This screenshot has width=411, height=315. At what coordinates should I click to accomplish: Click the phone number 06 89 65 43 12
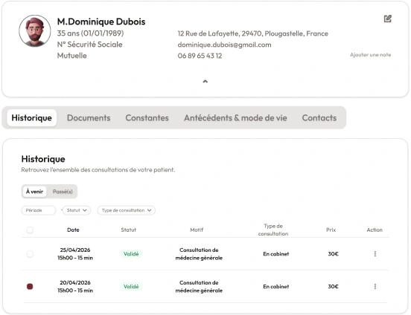(200, 56)
